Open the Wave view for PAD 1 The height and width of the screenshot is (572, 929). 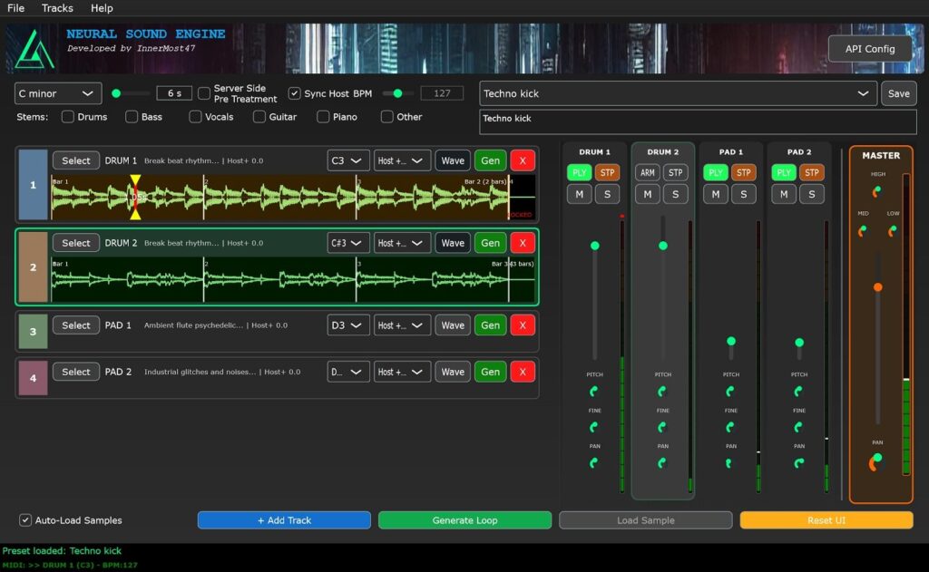[x=453, y=325]
